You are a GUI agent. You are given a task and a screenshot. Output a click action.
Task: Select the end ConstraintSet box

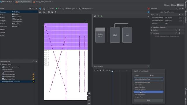(127, 35)
